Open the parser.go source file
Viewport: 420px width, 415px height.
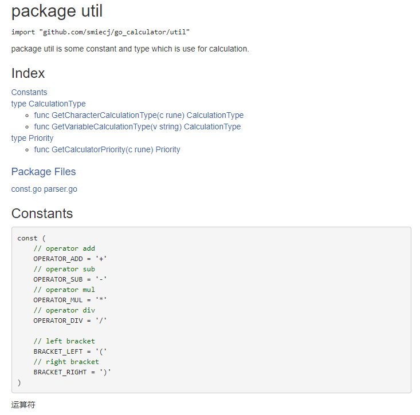pos(61,189)
